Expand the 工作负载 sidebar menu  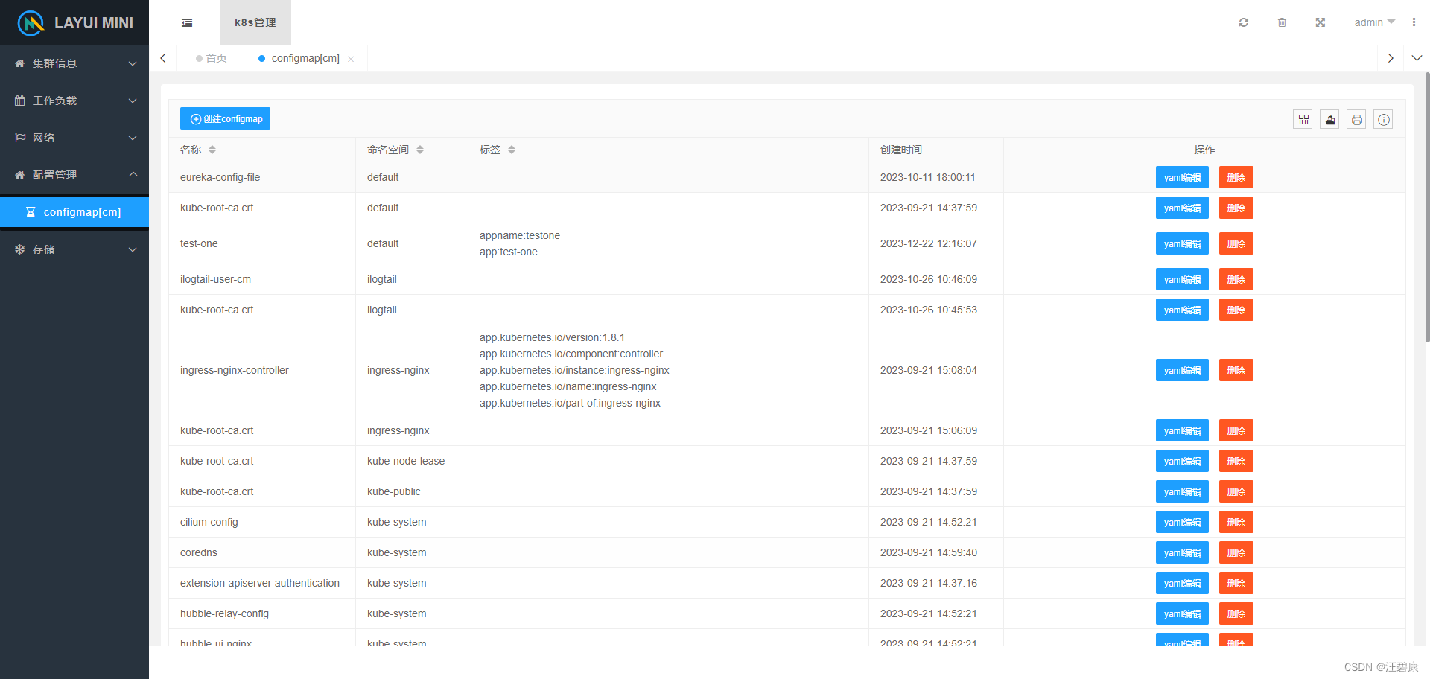[74, 101]
